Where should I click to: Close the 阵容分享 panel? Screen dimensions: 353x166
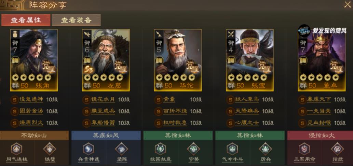tap(348, 4)
